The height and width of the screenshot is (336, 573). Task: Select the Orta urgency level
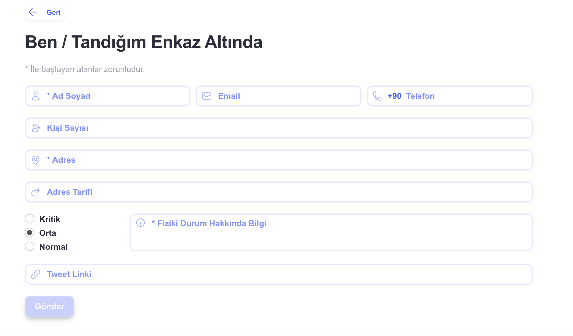pyautogui.click(x=29, y=233)
